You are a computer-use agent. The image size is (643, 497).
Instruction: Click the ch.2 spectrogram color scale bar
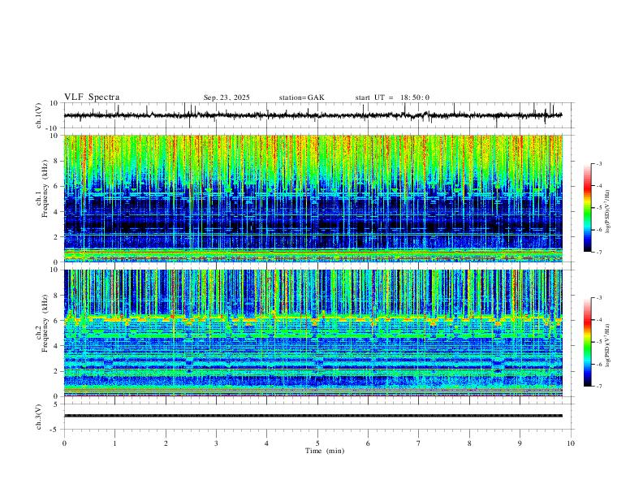point(587,342)
